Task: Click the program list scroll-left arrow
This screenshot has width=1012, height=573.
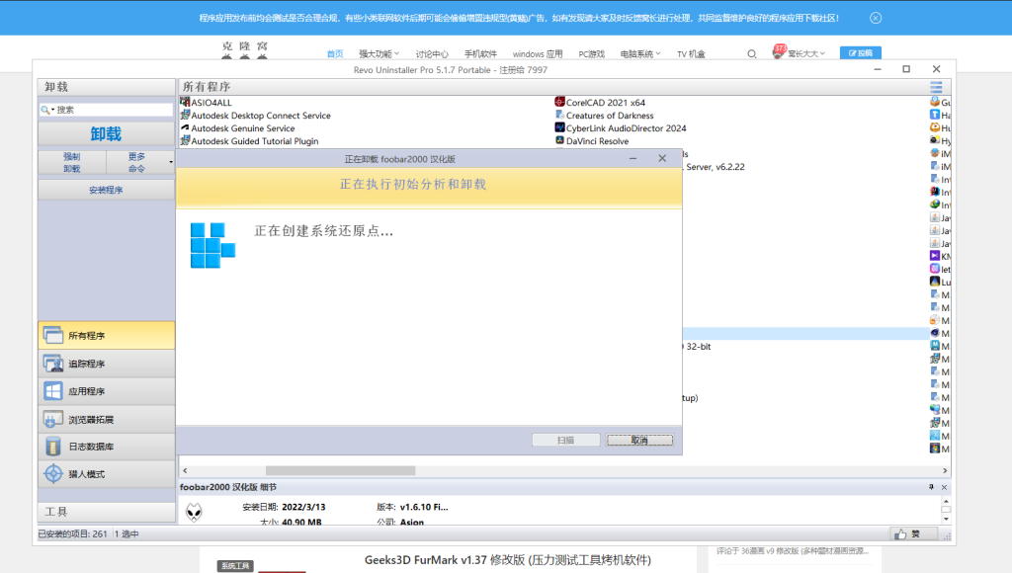Action: (x=185, y=471)
